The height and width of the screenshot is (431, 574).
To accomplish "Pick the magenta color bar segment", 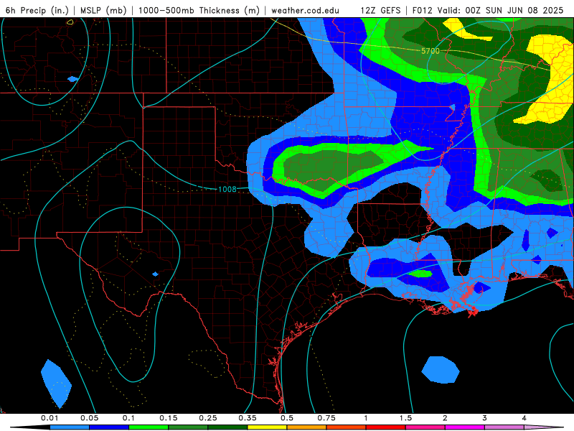I will point(465,427).
